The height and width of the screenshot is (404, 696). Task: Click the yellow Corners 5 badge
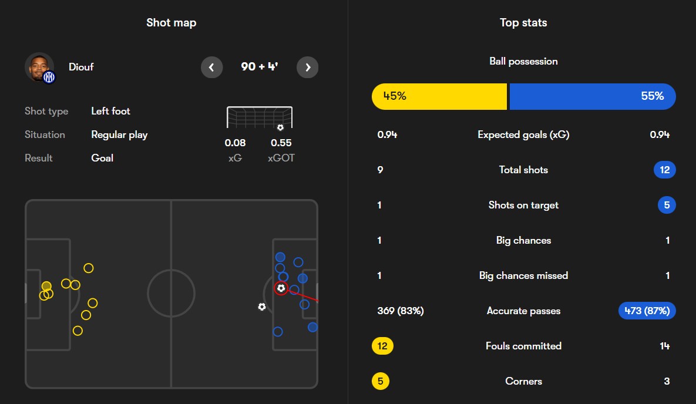pos(380,381)
